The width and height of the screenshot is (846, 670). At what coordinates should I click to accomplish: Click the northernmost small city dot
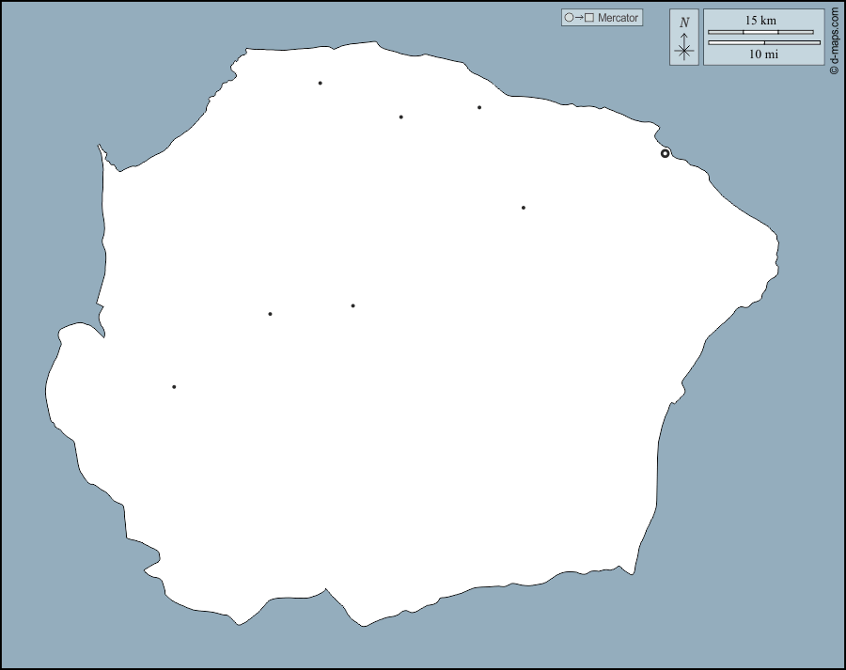point(320,83)
